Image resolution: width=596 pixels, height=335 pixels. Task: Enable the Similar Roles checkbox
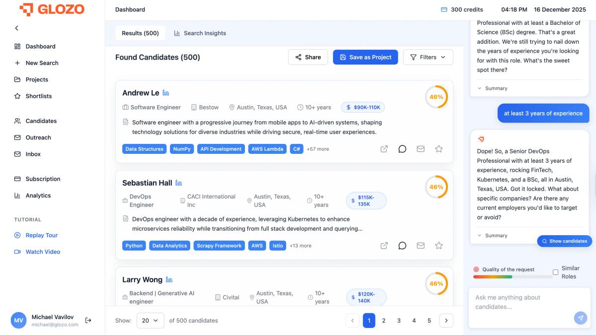tap(555, 272)
